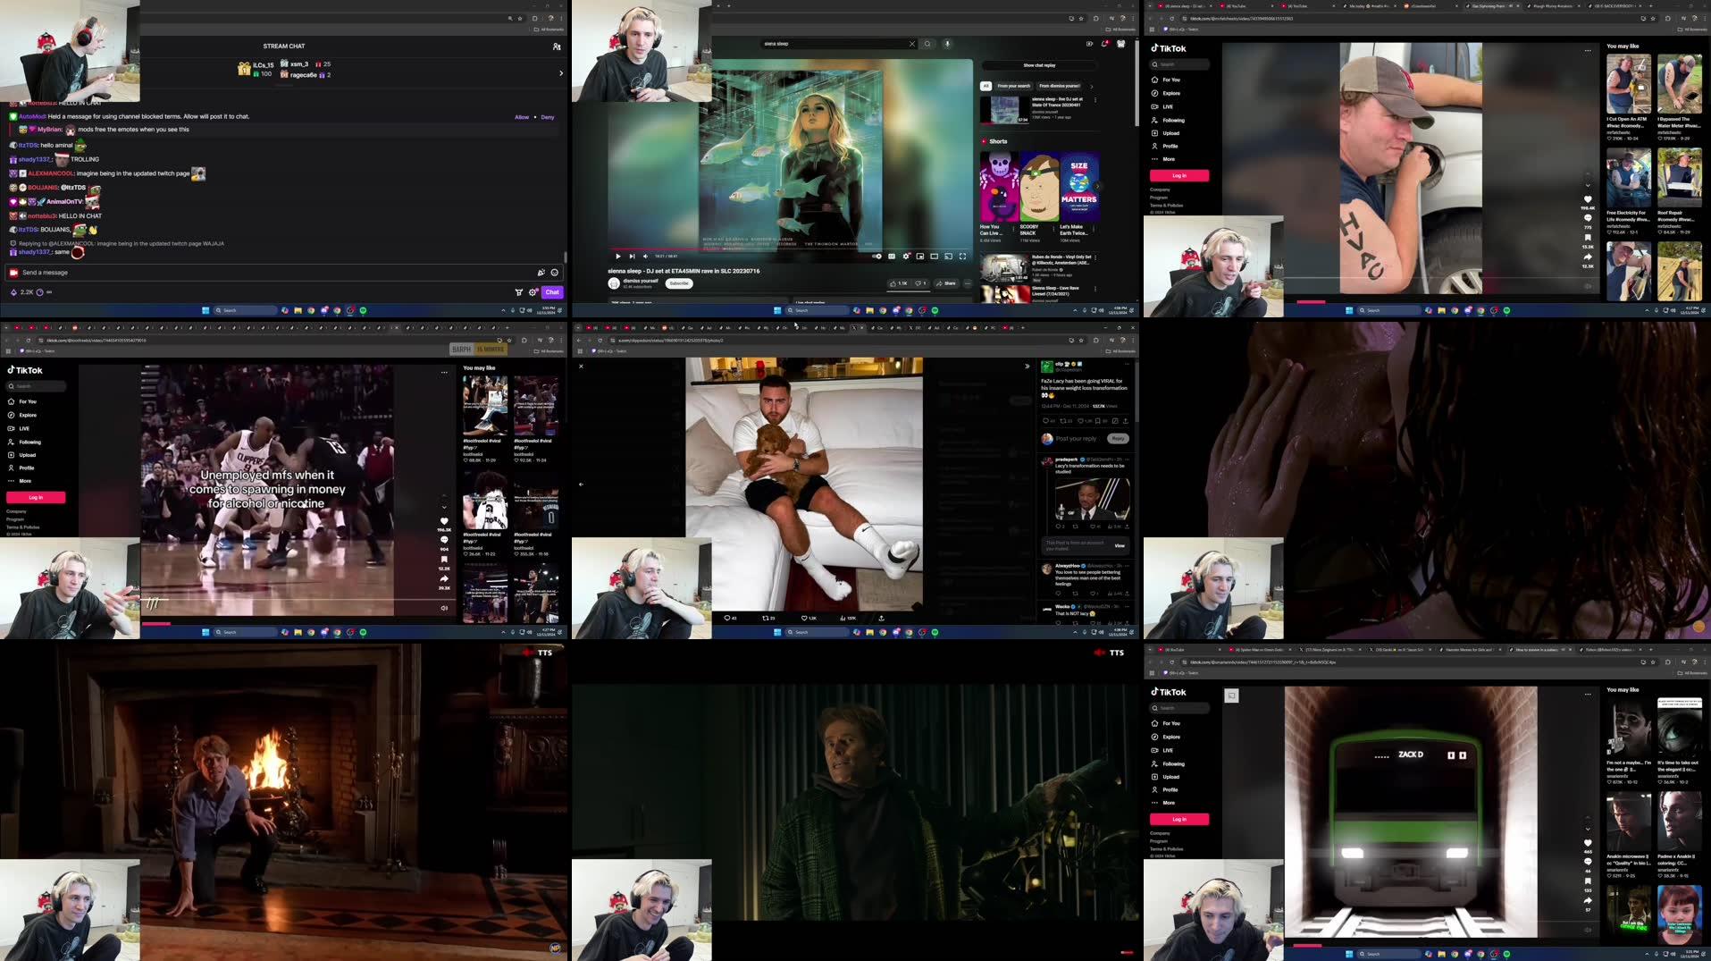Click Reply beside 'Post your reply' field
This screenshot has height=961, width=1711.
[x=1118, y=439]
